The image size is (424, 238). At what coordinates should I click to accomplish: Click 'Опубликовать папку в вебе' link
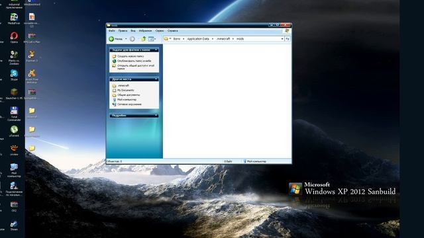(134, 61)
